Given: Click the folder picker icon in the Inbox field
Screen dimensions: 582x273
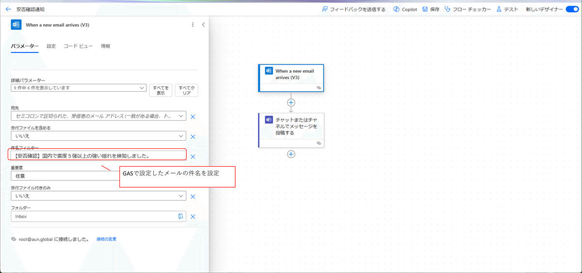Looking at the screenshot, I should [180, 216].
